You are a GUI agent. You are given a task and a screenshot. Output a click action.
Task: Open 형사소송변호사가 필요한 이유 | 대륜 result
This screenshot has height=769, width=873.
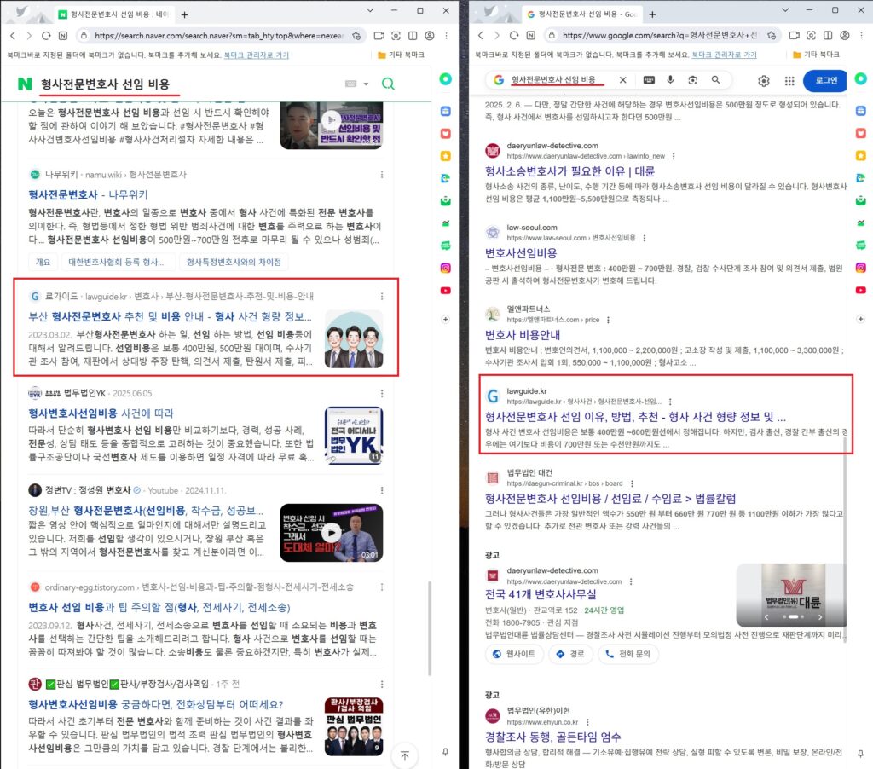point(569,171)
